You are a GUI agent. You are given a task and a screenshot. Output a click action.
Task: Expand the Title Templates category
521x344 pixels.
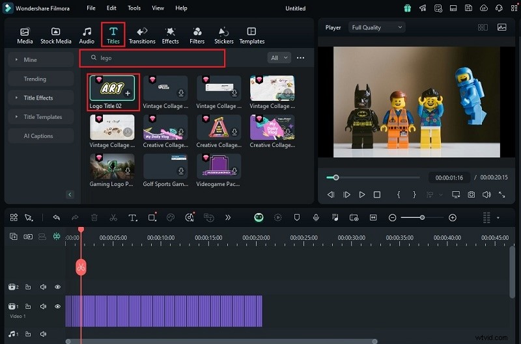tap(40, 117)
